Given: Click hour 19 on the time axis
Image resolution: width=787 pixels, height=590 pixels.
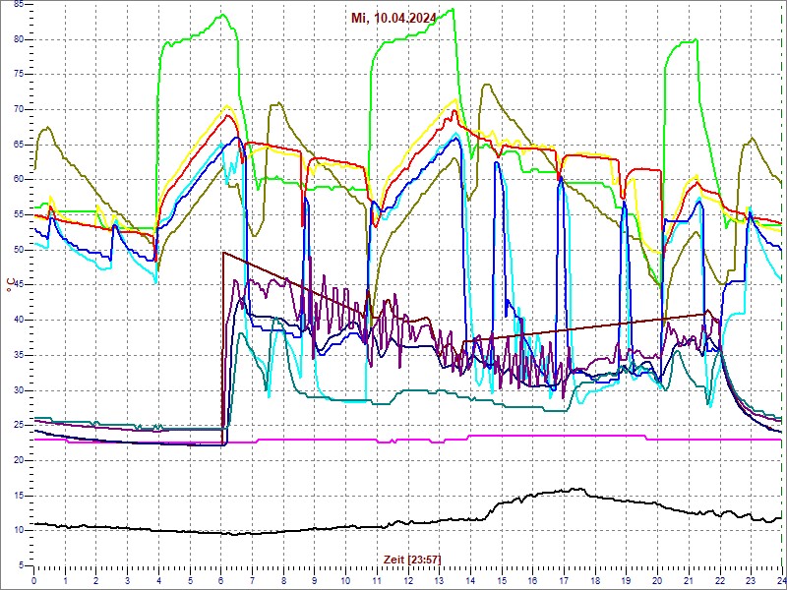Looking at the screenshot, I should coord(626,580).
